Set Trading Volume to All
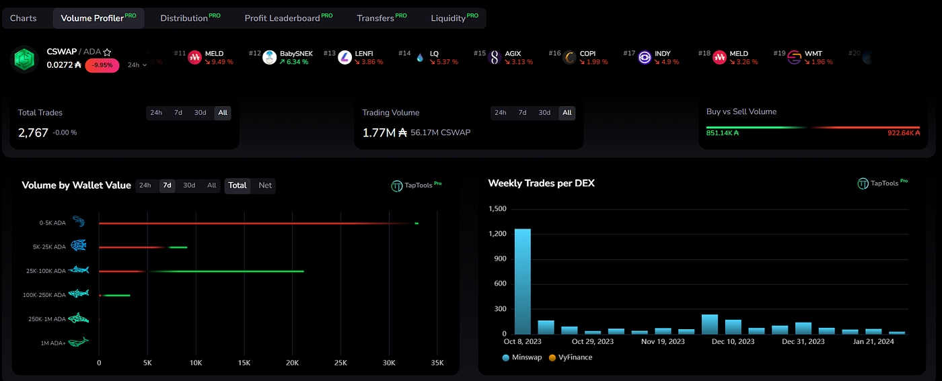Image resolution: width=942 pixels, height=381 pixels. click(x=567, y=113)
